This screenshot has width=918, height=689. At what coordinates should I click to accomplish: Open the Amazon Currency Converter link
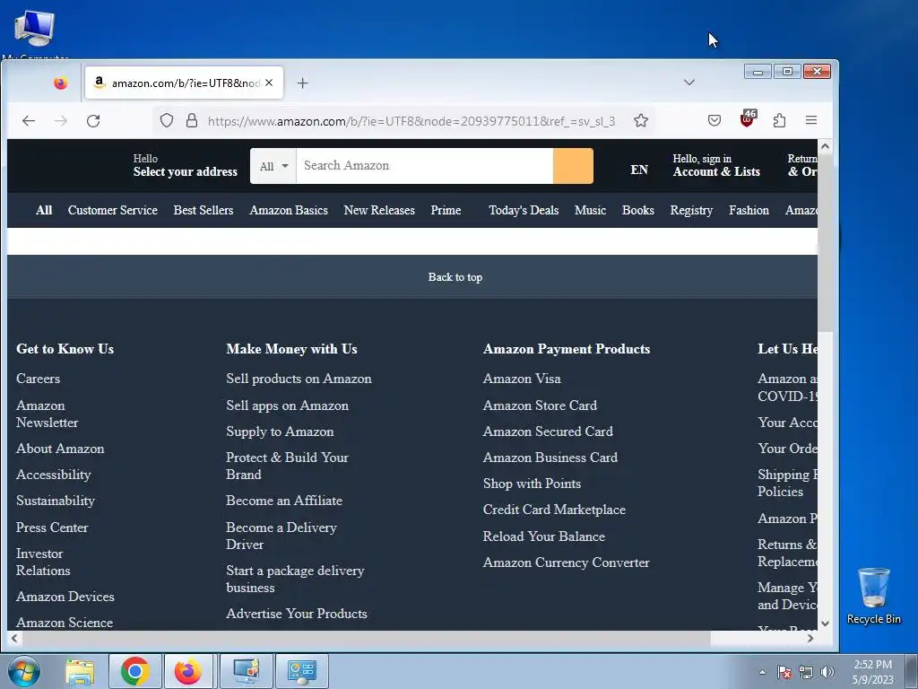click(x=567, y=563)
